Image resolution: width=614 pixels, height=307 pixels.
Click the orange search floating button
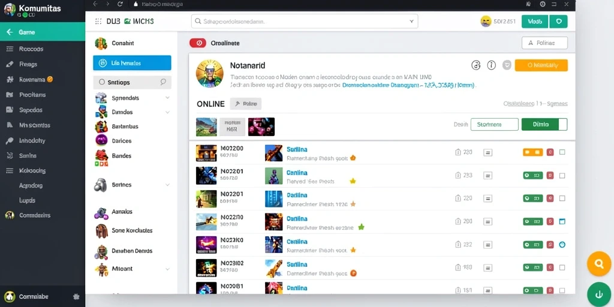[x=599, y=264]
